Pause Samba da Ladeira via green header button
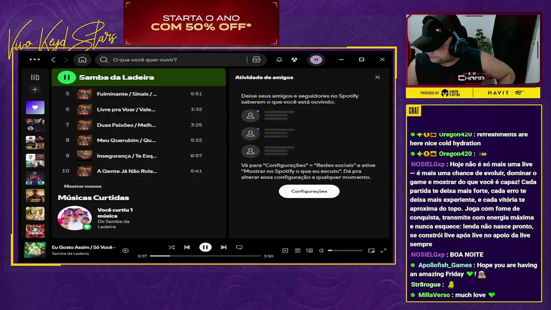The width and height of the screenshot is (551, 310). pos(67,77)
